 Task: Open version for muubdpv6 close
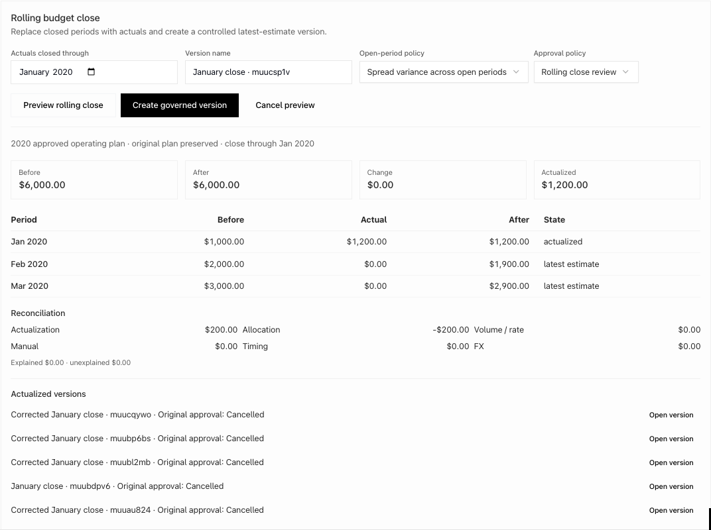tap(671, 486)
